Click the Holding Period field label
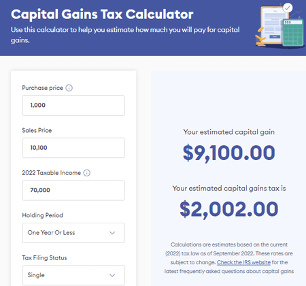306x286 pixels. [x=42, y=215]
